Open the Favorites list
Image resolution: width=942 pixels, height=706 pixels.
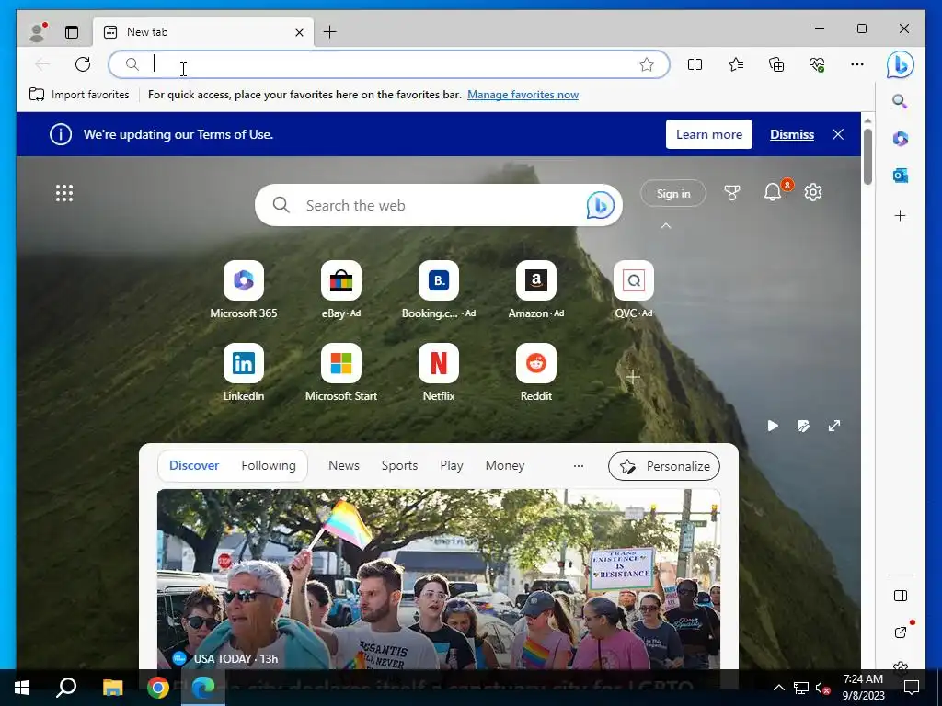(x=736, y=64)
